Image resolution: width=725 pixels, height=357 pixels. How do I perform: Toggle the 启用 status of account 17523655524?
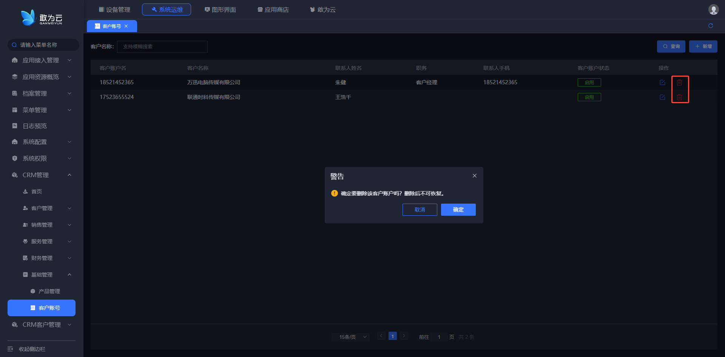pos(589,97)
